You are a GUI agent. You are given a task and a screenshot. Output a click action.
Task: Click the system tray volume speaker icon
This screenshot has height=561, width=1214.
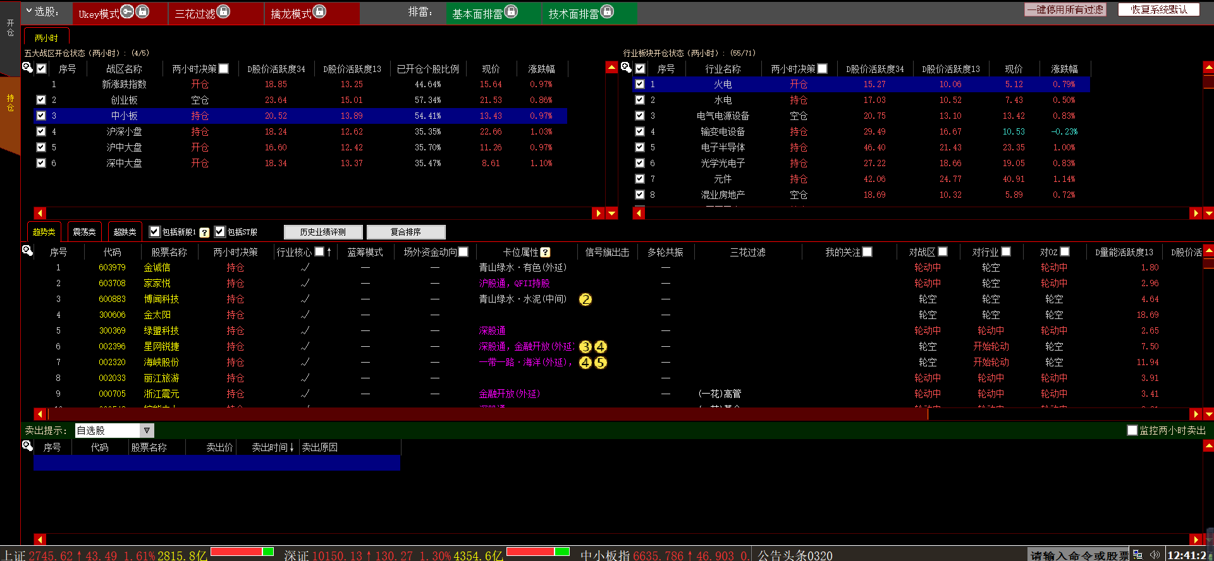point(1155,555)
